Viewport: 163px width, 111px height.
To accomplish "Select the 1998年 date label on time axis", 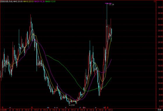I will click(3, 110).
